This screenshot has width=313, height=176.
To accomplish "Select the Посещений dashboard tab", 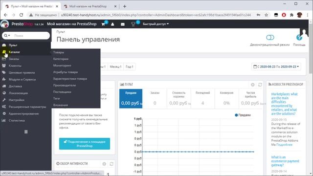I will tap(202, 99).
